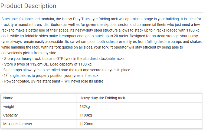Viewport: 203px width, 130px height.
Task: Select the 132kg weight value
Action: click(84, 107)
